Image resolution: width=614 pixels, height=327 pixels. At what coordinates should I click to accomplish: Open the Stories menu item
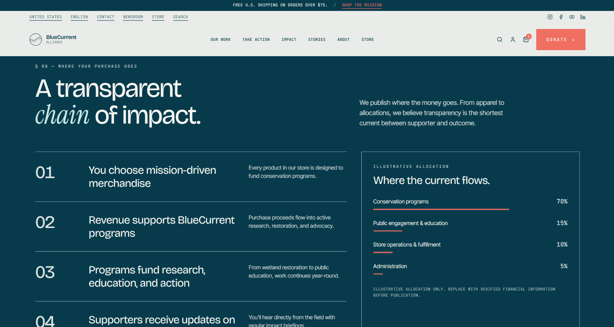(317, 40)
